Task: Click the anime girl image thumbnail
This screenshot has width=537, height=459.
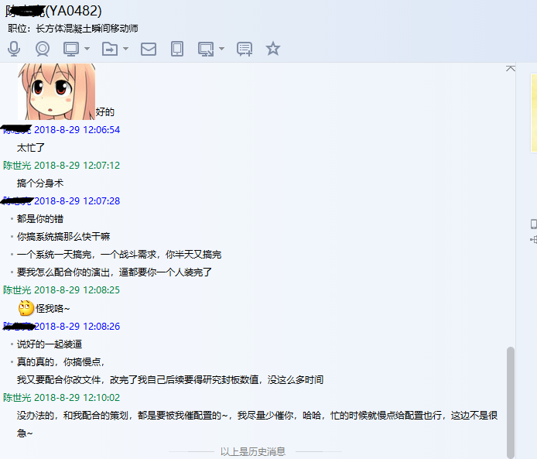Action: (56, 91)
